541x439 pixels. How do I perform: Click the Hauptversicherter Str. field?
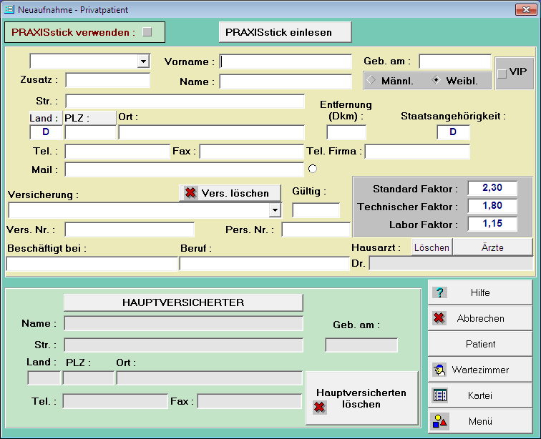[183, 345]
